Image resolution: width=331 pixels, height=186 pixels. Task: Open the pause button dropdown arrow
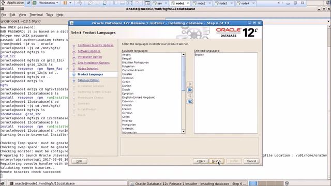coord(70,3)
